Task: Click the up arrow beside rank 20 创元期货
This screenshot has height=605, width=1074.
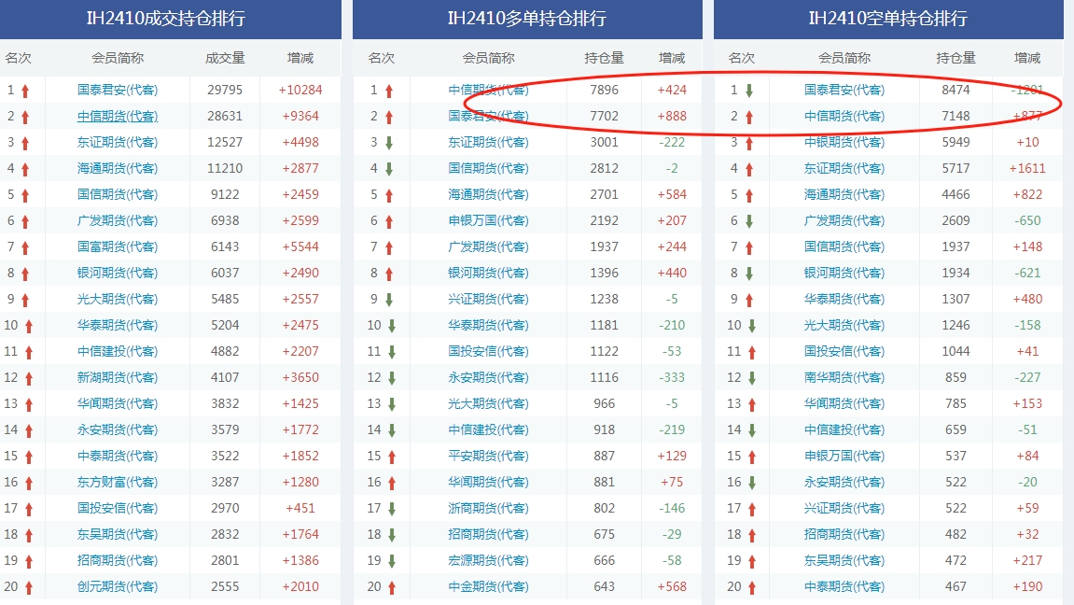Action: [29, 588]
